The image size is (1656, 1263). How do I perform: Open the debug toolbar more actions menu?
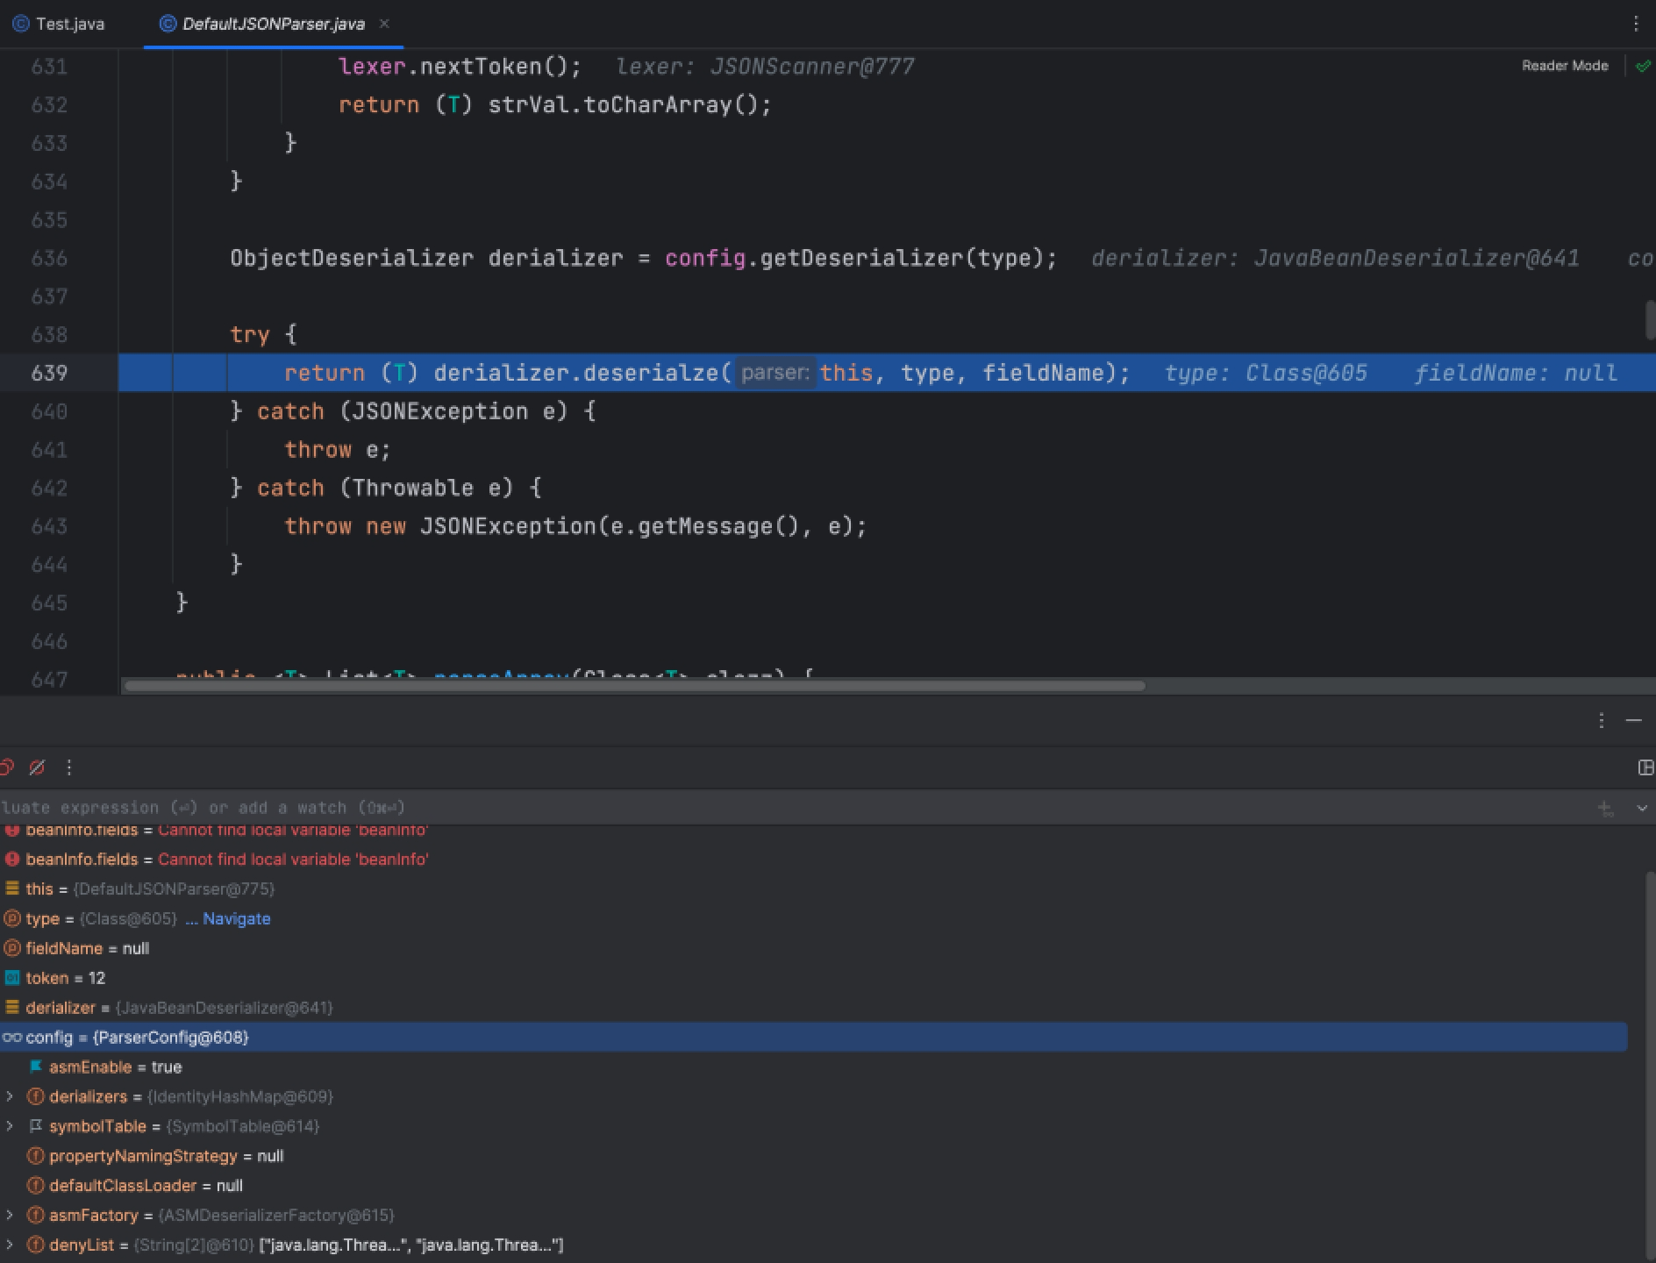coord(69,767)
